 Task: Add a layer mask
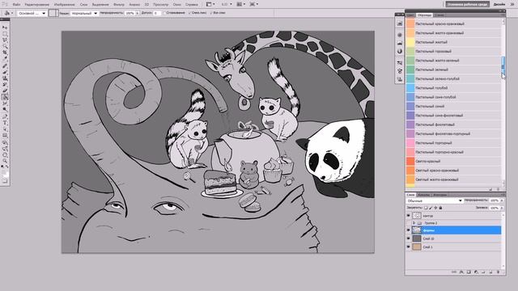pyautogui.click(x=469, y=272)
